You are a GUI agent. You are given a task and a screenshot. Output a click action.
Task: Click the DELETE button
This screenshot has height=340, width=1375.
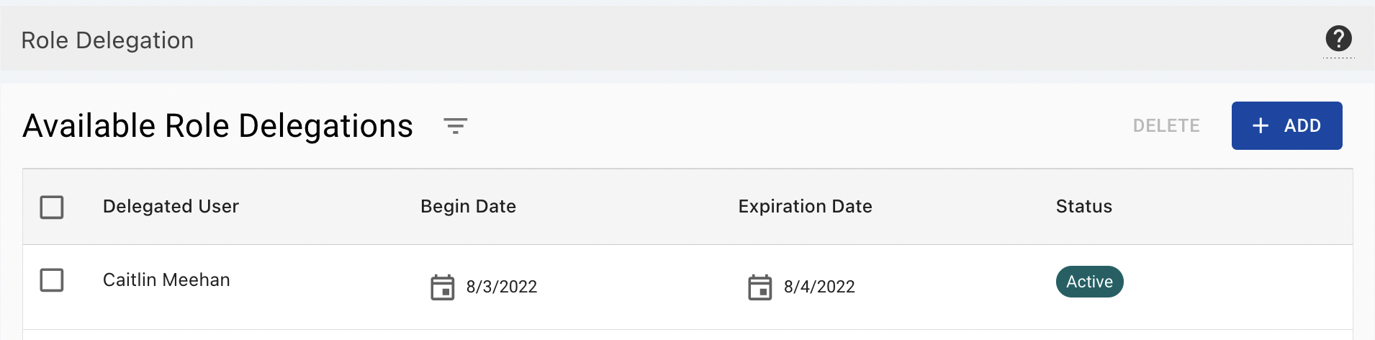pyautogui.click(x=1166, y=126)
